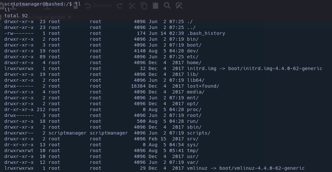Click the group 'scriptmanager' on the scripts/ row
332x172 pixels.
click(x=109, y=133)
